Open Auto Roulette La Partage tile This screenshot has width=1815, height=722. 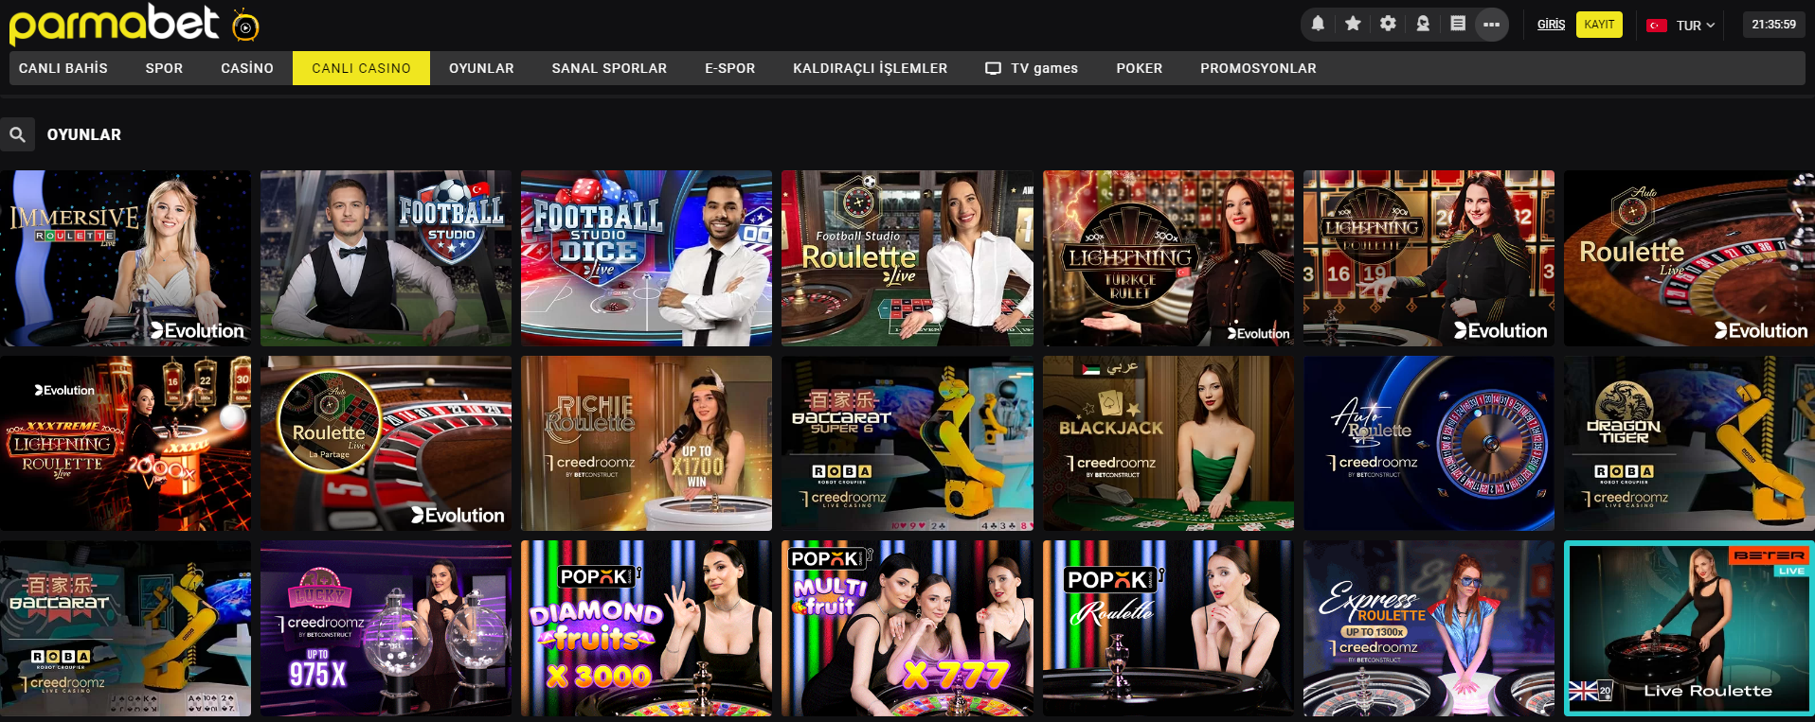pos(386,443)
